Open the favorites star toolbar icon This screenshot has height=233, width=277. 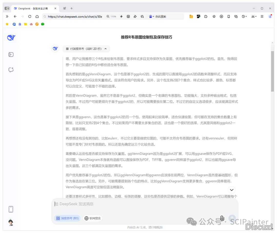click(214, 17)
